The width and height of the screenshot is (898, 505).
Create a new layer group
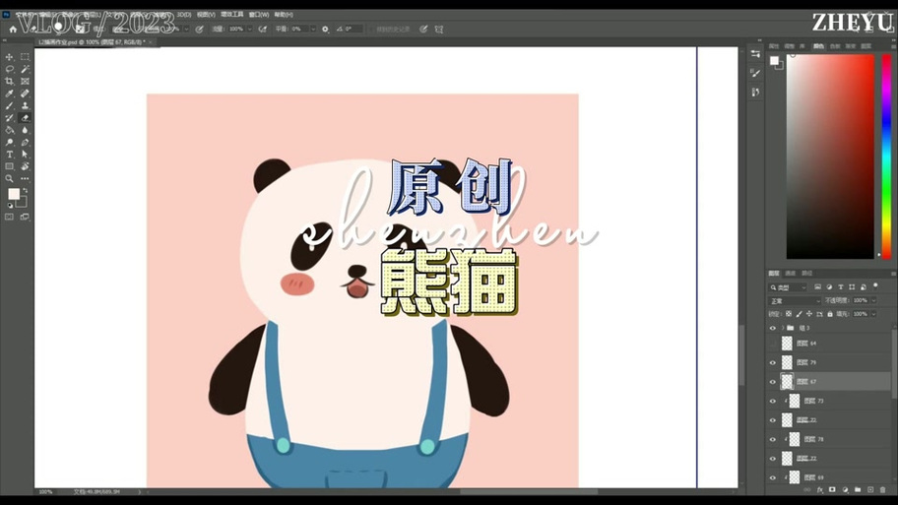[858, 490]
